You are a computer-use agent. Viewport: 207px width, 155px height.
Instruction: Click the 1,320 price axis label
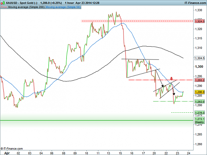tap(198, 29)
